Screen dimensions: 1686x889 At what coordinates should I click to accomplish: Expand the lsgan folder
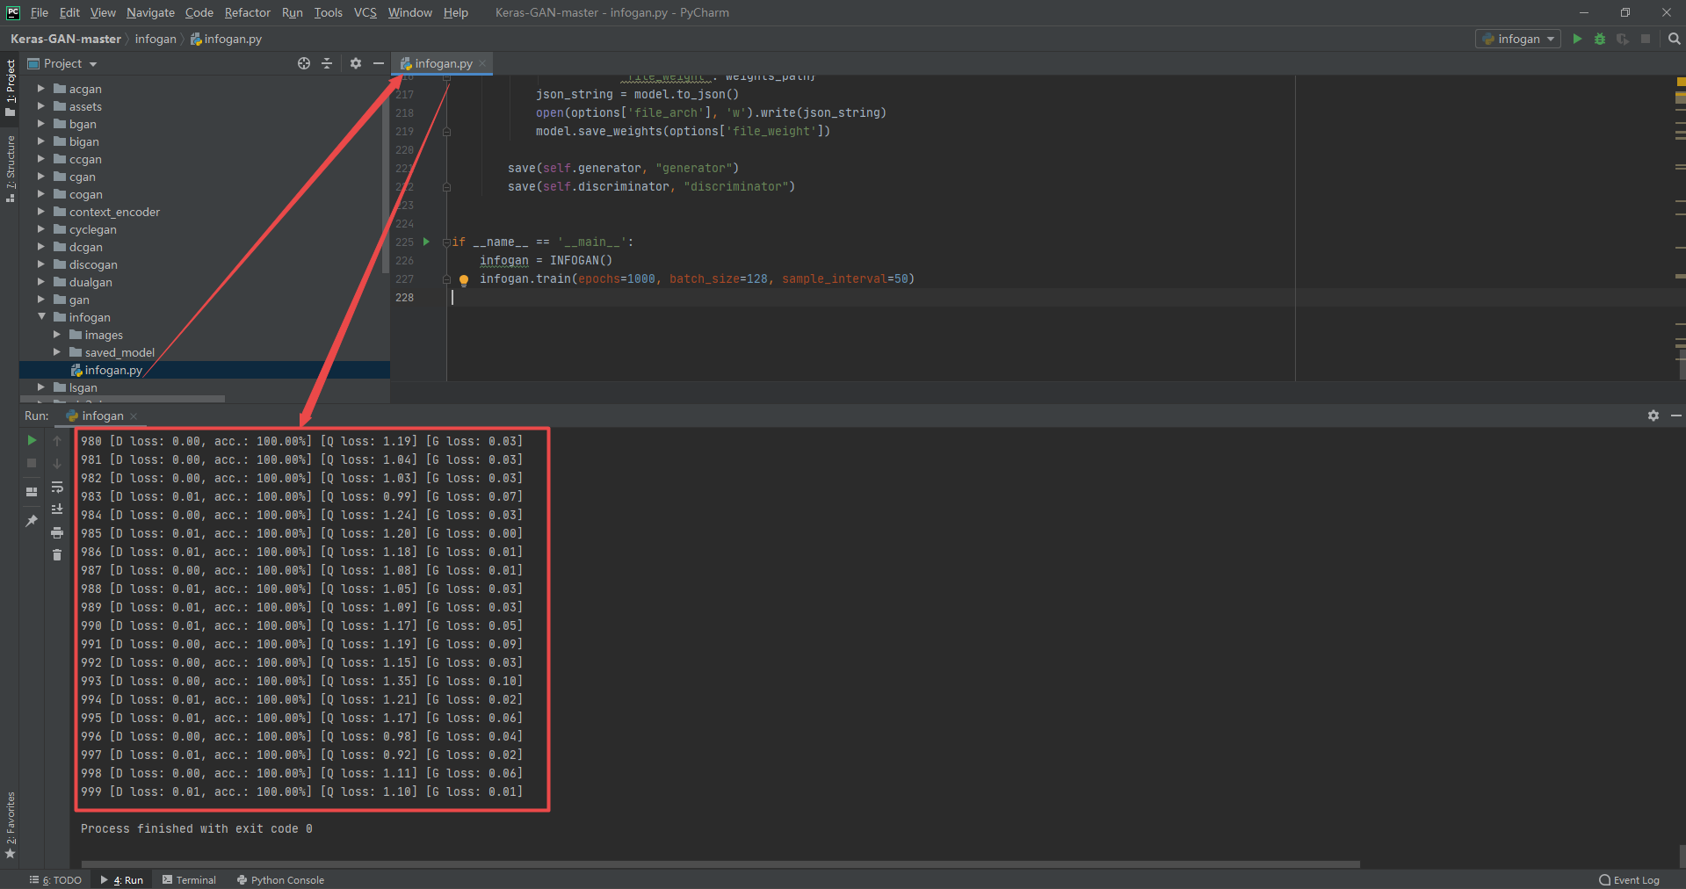(40, 387)
